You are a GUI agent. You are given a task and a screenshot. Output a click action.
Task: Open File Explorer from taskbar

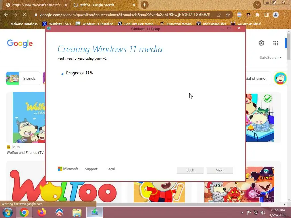click(x=77, y=213)
